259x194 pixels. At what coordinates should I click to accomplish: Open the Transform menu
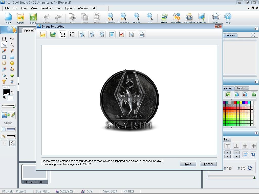coord(46,8)
